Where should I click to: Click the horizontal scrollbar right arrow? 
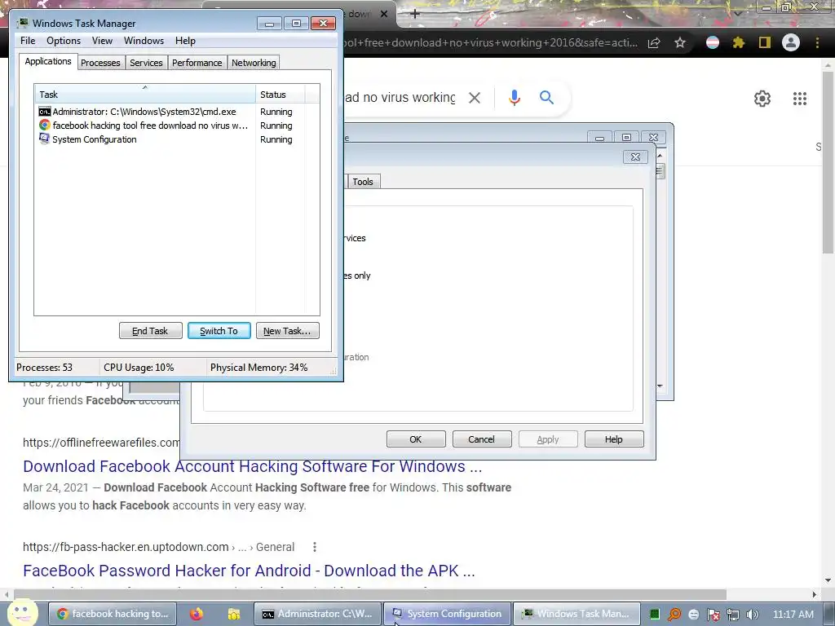click(815, 594)
